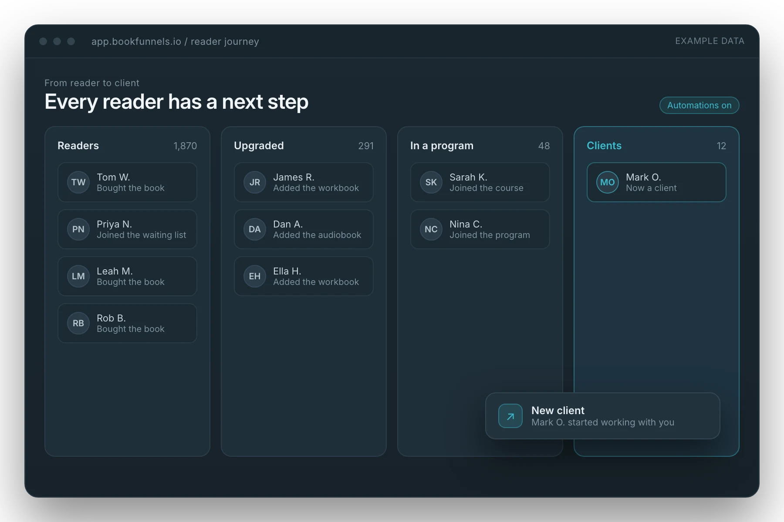Click Priya's 'Joined the waiting list' text
This screenshot has height=522, width=784.
[x=142, y=235]
